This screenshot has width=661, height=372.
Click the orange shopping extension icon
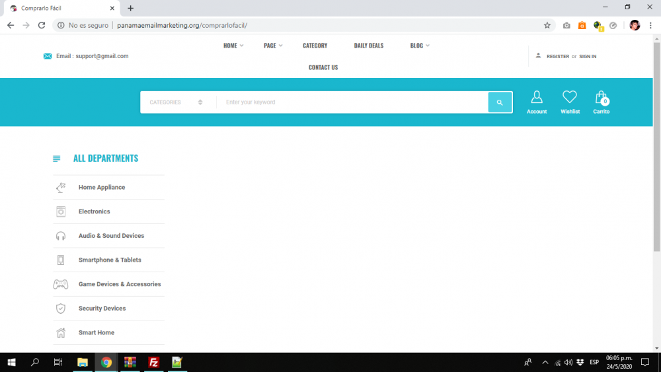(582, 26)
